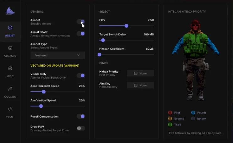The height and width of the screenshot is (143, 233).
Task: Pick the gray Ignore priority circle
Action: [x=193, y=118]
